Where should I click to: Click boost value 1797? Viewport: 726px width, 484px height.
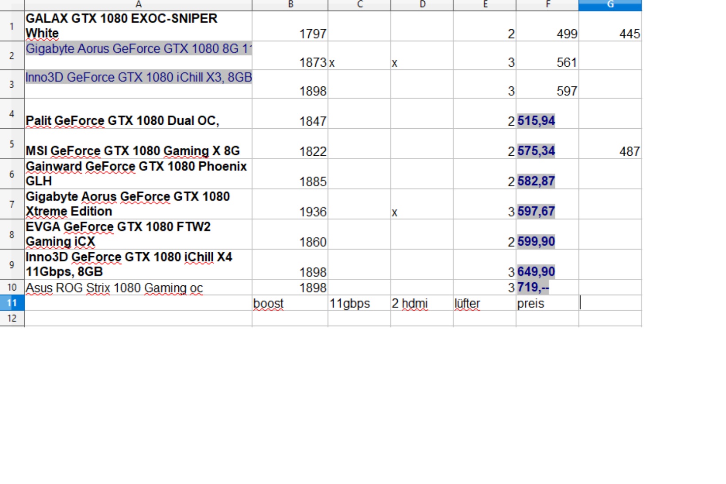pyautogui.click(x=312, y=34)
